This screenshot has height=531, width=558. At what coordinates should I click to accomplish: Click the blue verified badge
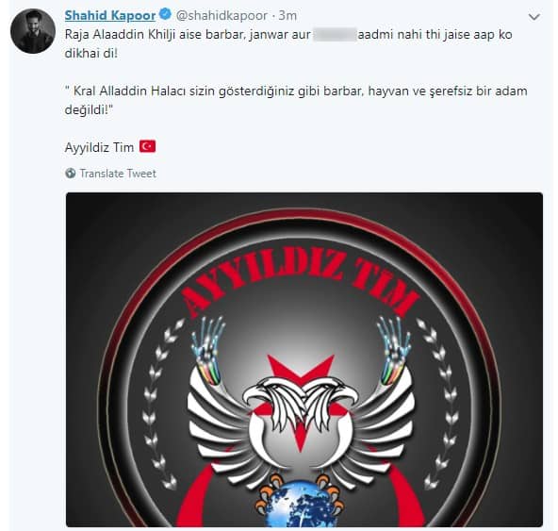[165, 15]
